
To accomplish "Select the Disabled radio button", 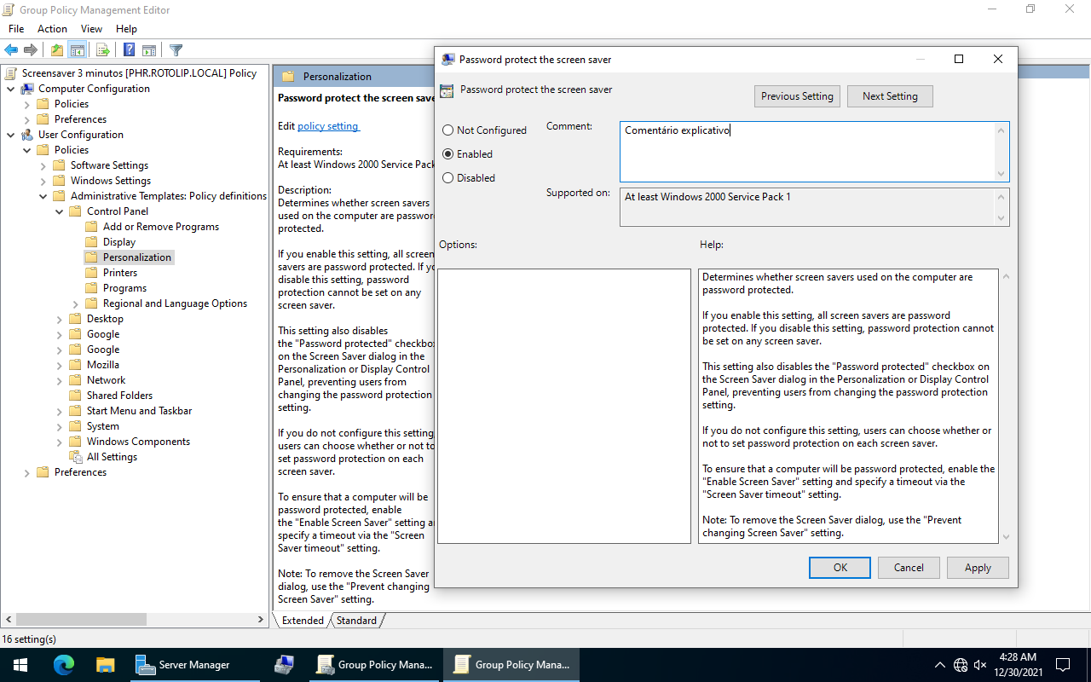I will pyautogui.click(x=448, y=178).
